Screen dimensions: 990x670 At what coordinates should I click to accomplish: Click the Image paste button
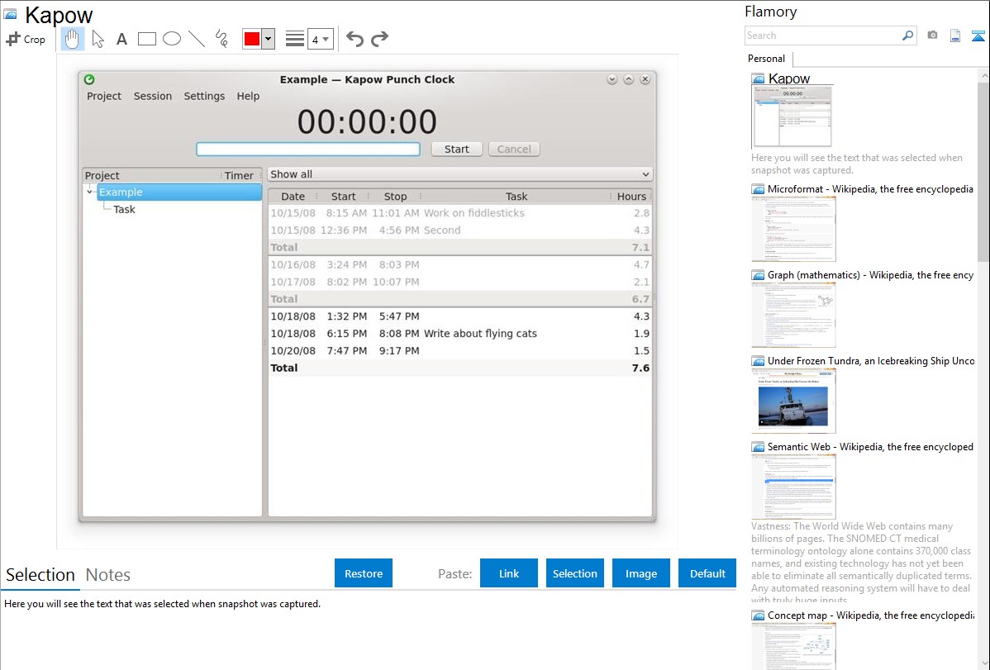point(641,573)
